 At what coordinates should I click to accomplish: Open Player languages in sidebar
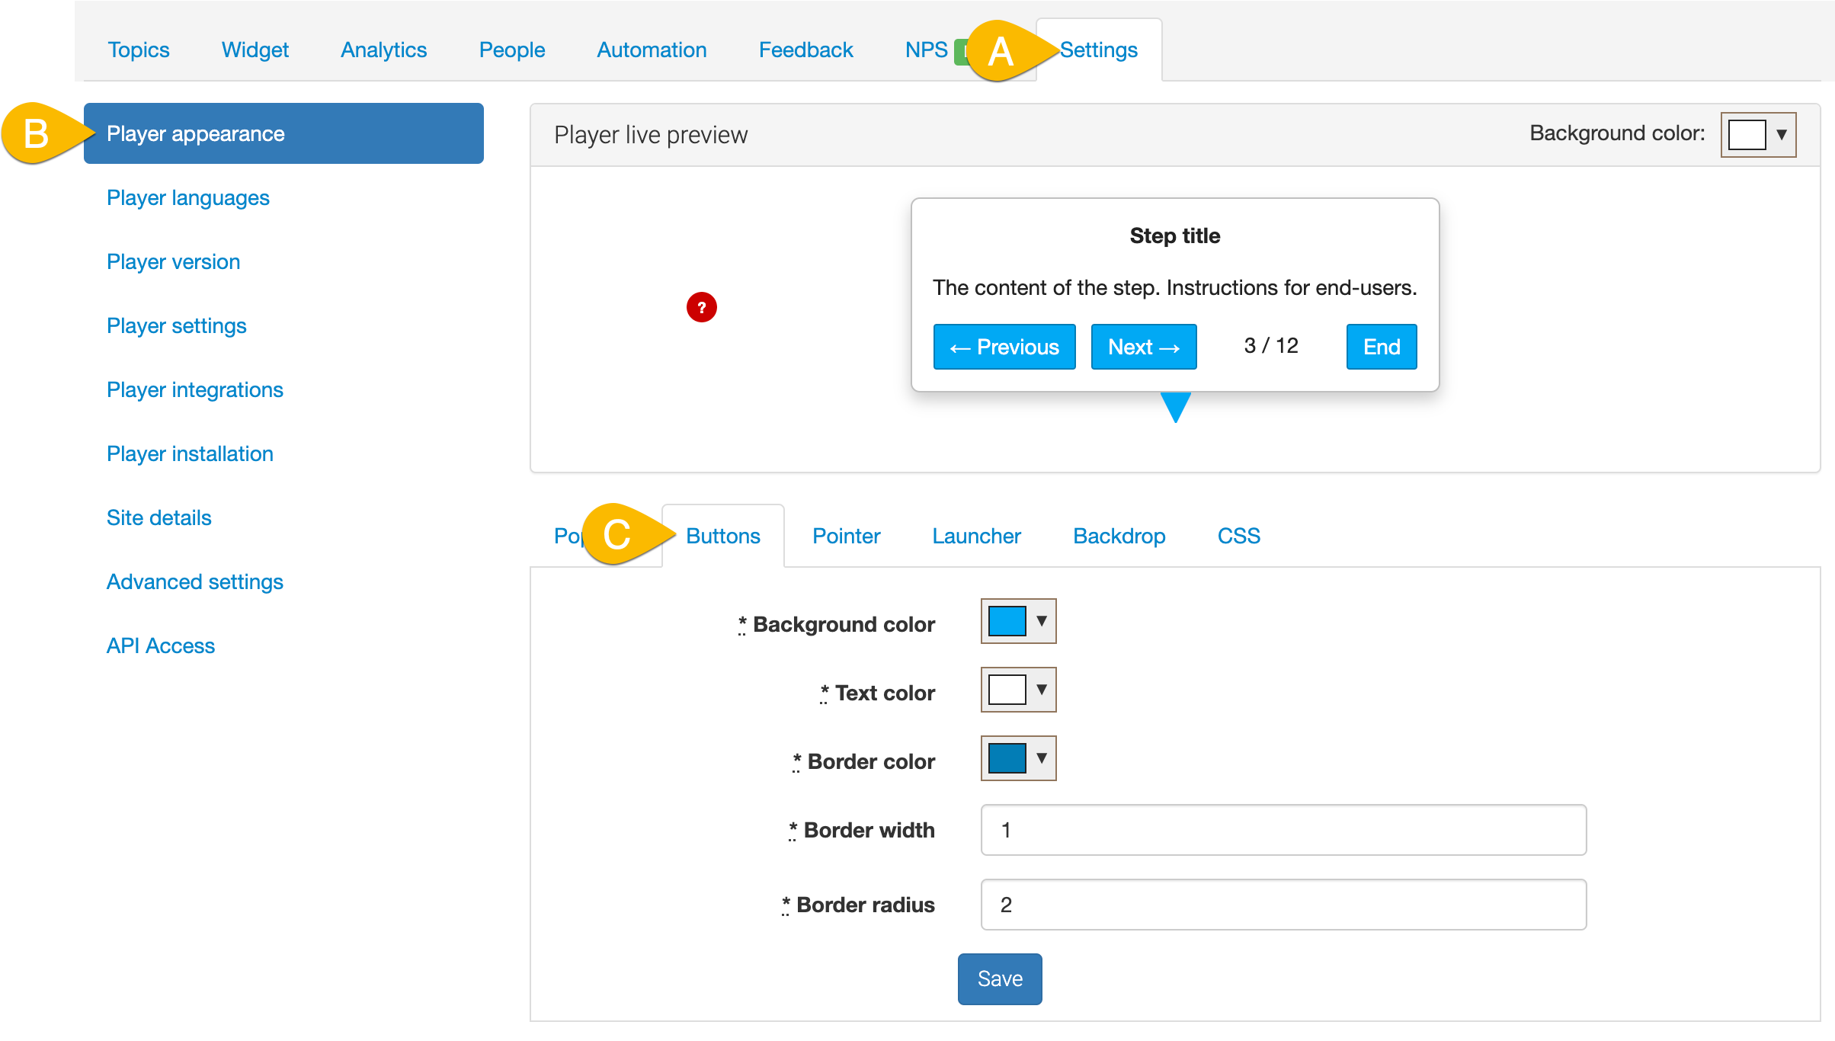188,198
